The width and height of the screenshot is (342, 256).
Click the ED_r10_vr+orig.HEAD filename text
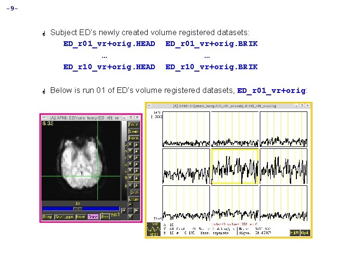[x=109, y=67]
